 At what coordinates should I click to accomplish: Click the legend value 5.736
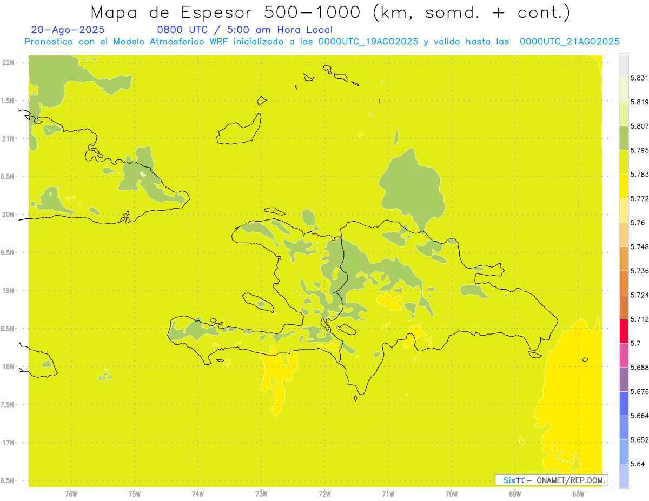pos(639,271)
